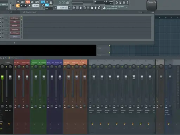Open the snap selector dropdown

tap(49, 8)
